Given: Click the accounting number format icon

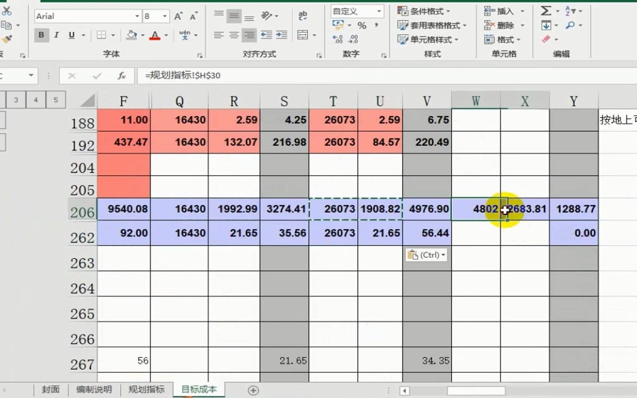Looking at the screenshot, I should (x=338, y=25).
